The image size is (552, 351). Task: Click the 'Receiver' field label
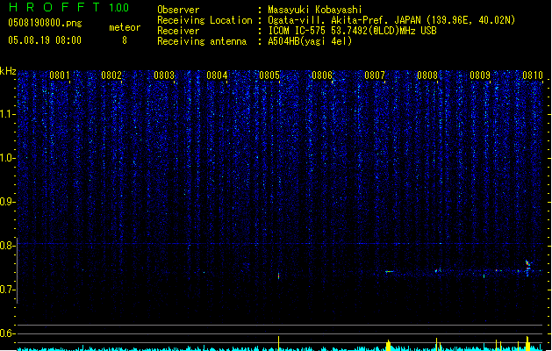click(x=178, y=31)
